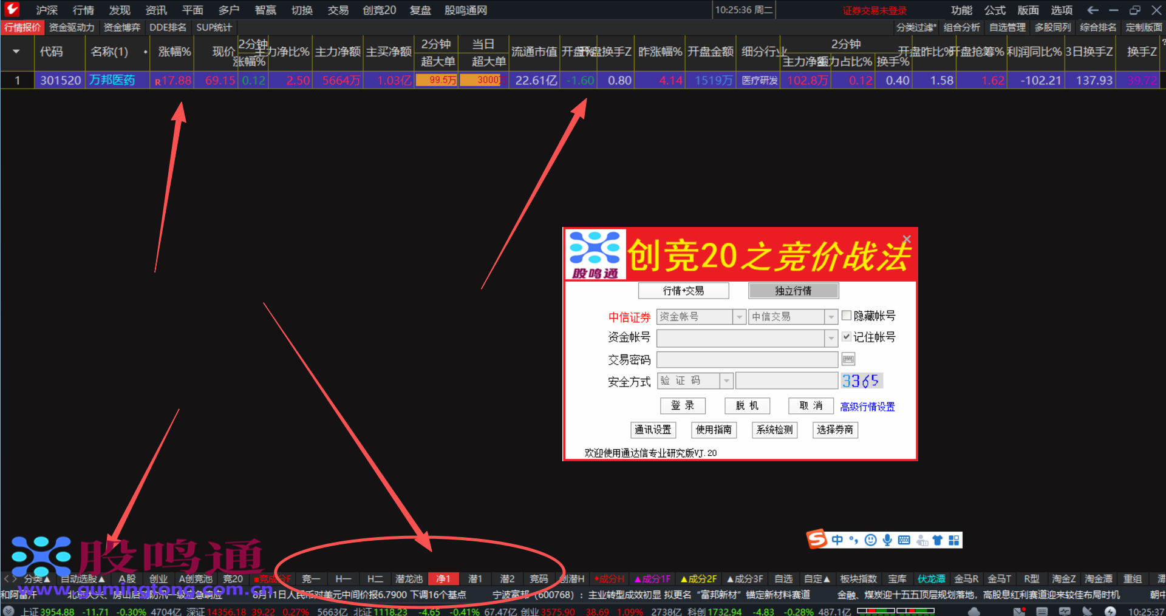The image size is (1166, 616).
Task: Toggle the 隐藏帐号 checkbox
Action: click(x=847, y=315)
